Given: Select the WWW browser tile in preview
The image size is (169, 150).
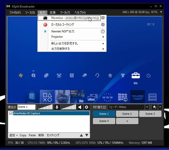Looking at the screenshot, I should [x=107, y=97].
